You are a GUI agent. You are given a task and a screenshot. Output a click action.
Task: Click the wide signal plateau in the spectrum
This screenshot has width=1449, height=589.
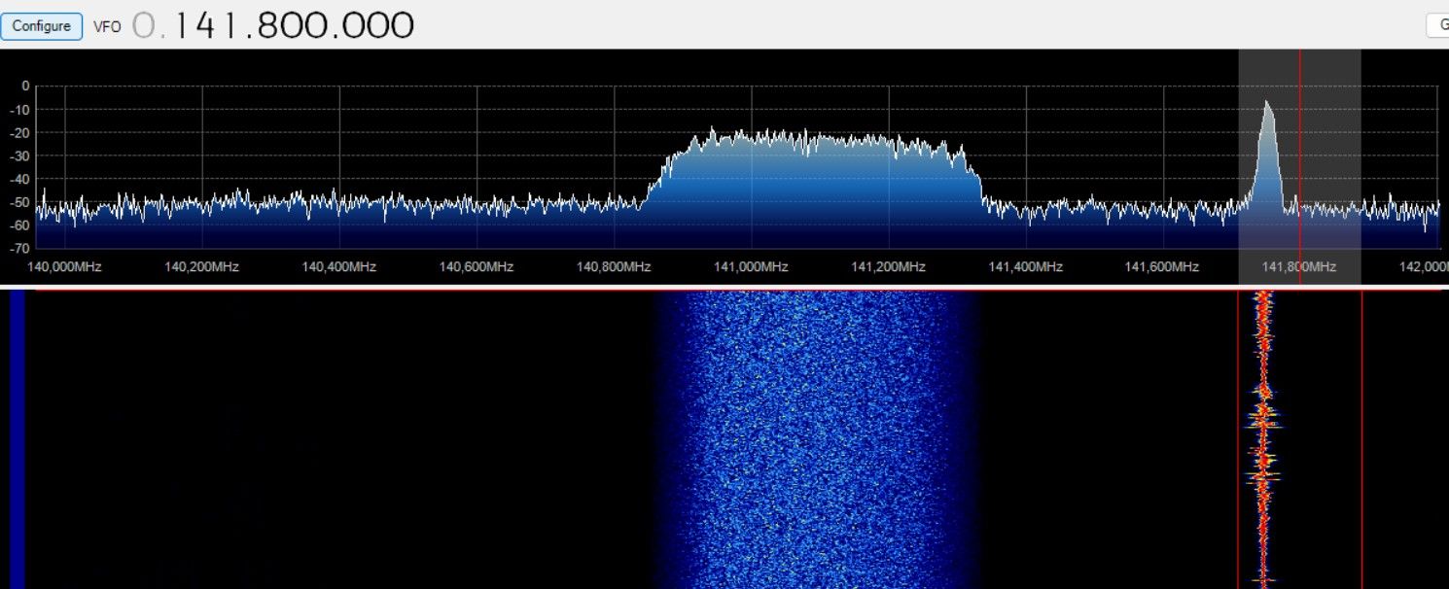click(x=817, y=165)
